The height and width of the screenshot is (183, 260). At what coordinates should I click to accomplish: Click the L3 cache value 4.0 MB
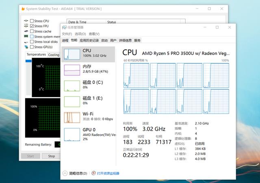[200, 159]
